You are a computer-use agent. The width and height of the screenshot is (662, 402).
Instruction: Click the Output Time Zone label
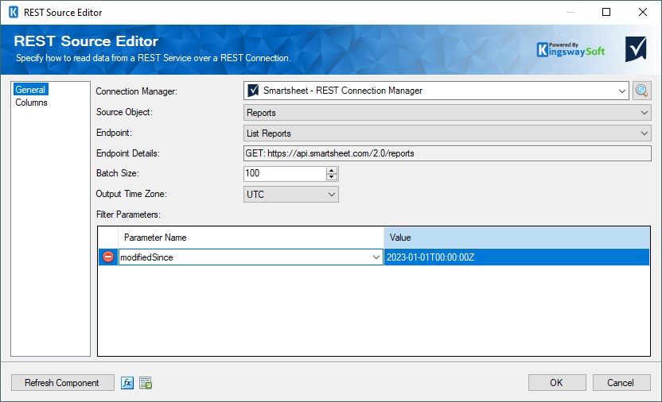(131, 194)
